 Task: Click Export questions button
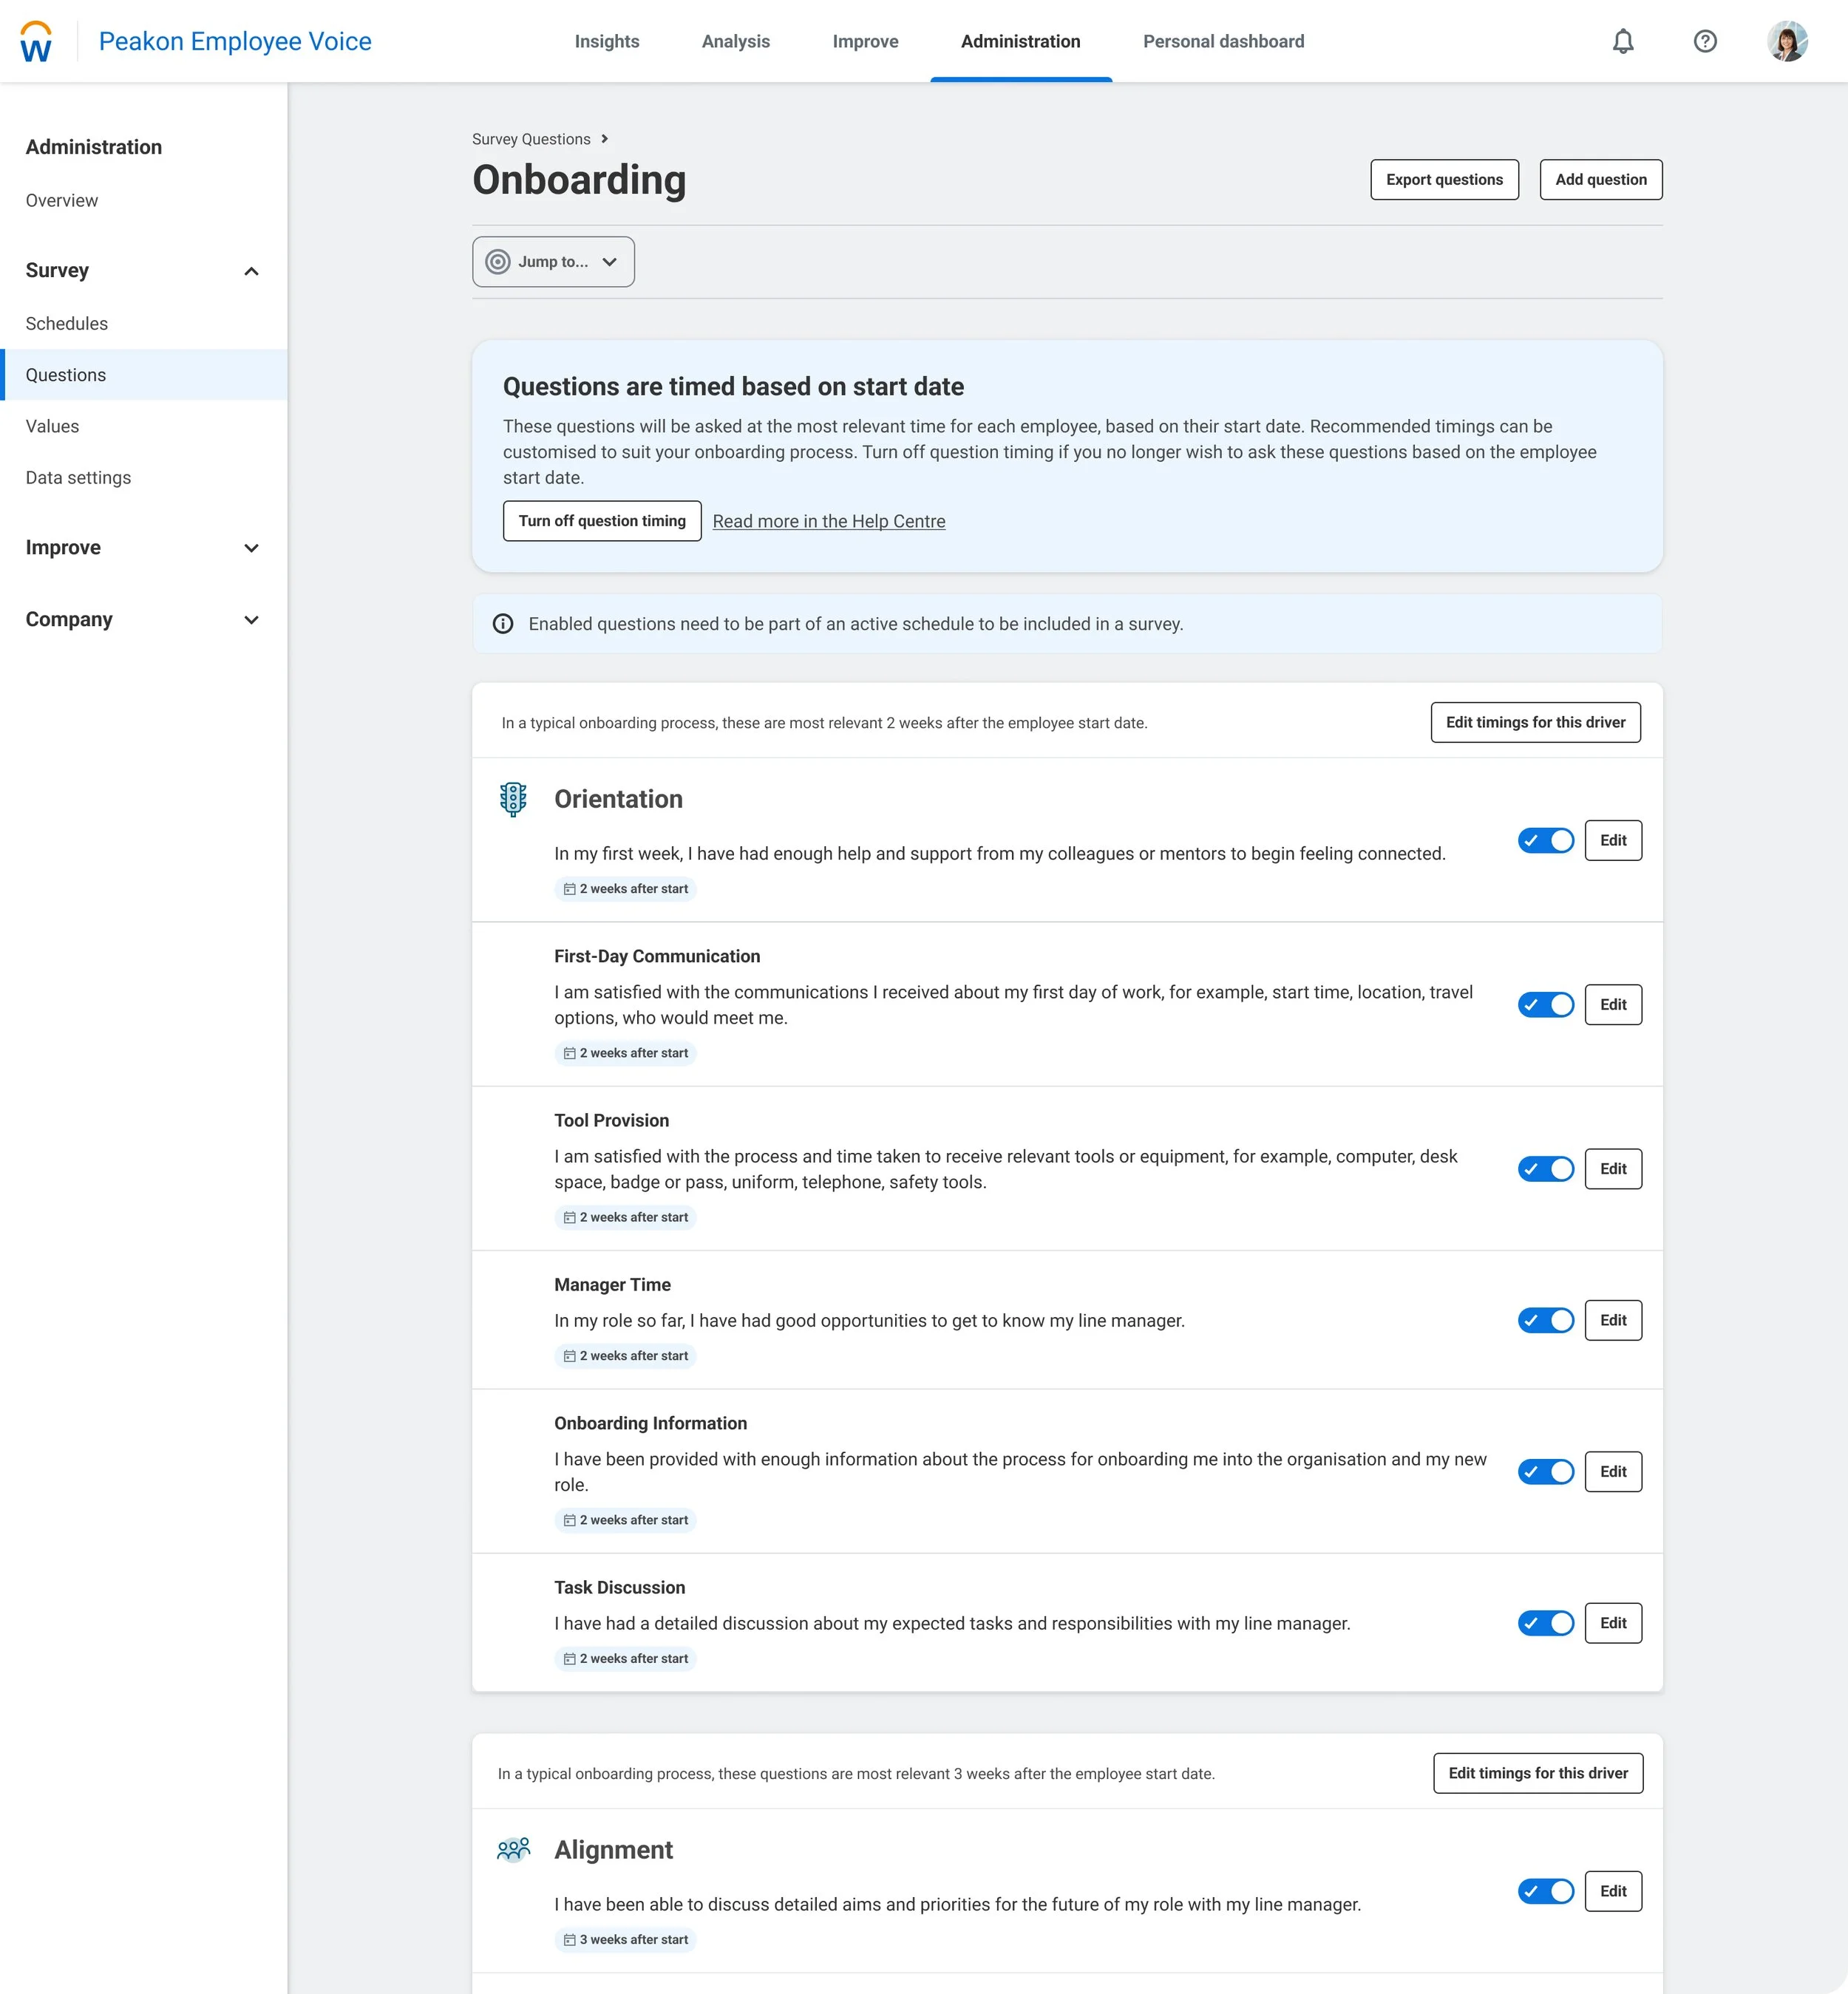1443,180
